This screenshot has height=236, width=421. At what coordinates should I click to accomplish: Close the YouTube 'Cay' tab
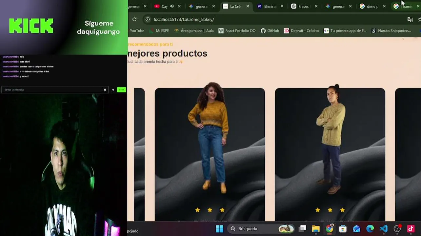point(179,6)
